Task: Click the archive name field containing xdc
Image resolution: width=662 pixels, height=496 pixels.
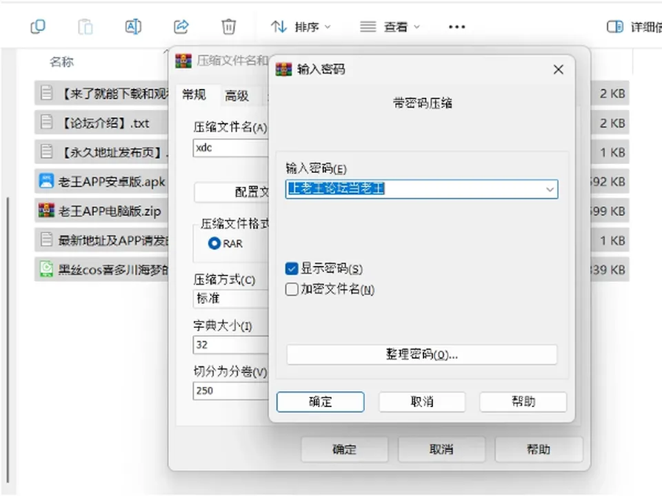Action: (x=230, y=147)
